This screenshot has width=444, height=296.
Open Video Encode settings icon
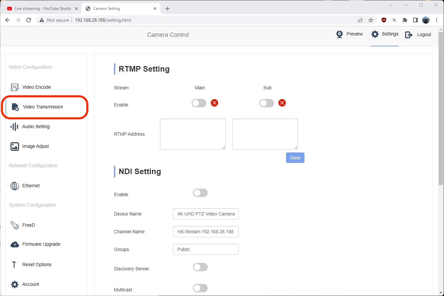(x=14, y=87)
